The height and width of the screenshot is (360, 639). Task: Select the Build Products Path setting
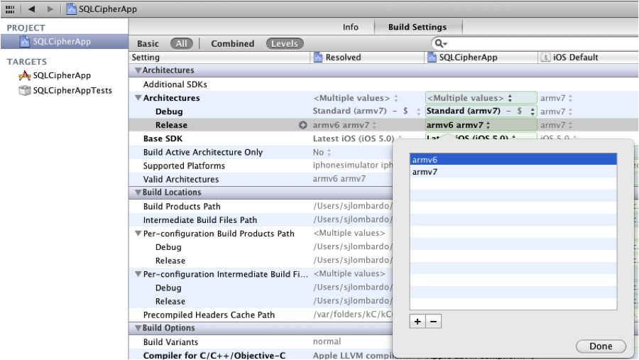[182, 207]
